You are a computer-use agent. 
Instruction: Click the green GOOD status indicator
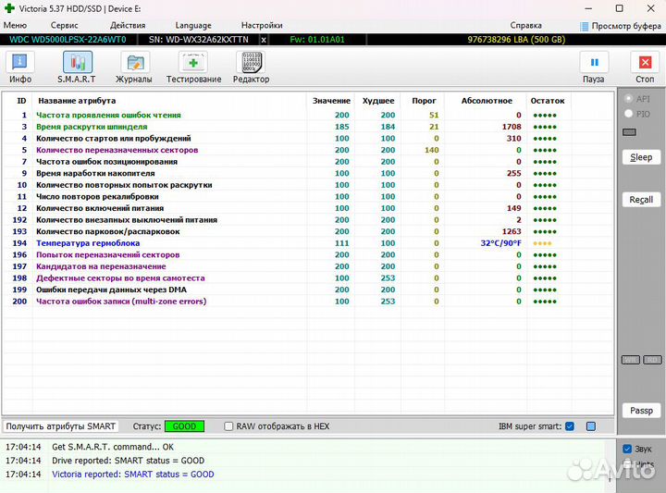[184, 426]
